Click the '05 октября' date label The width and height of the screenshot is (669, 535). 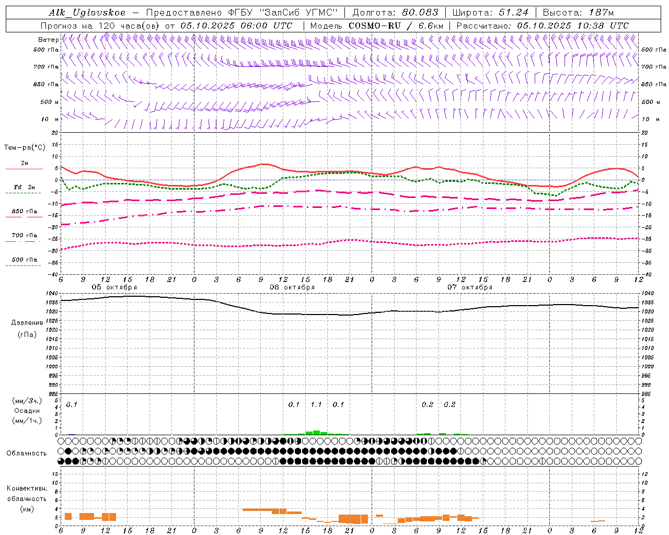coord(114,287)
